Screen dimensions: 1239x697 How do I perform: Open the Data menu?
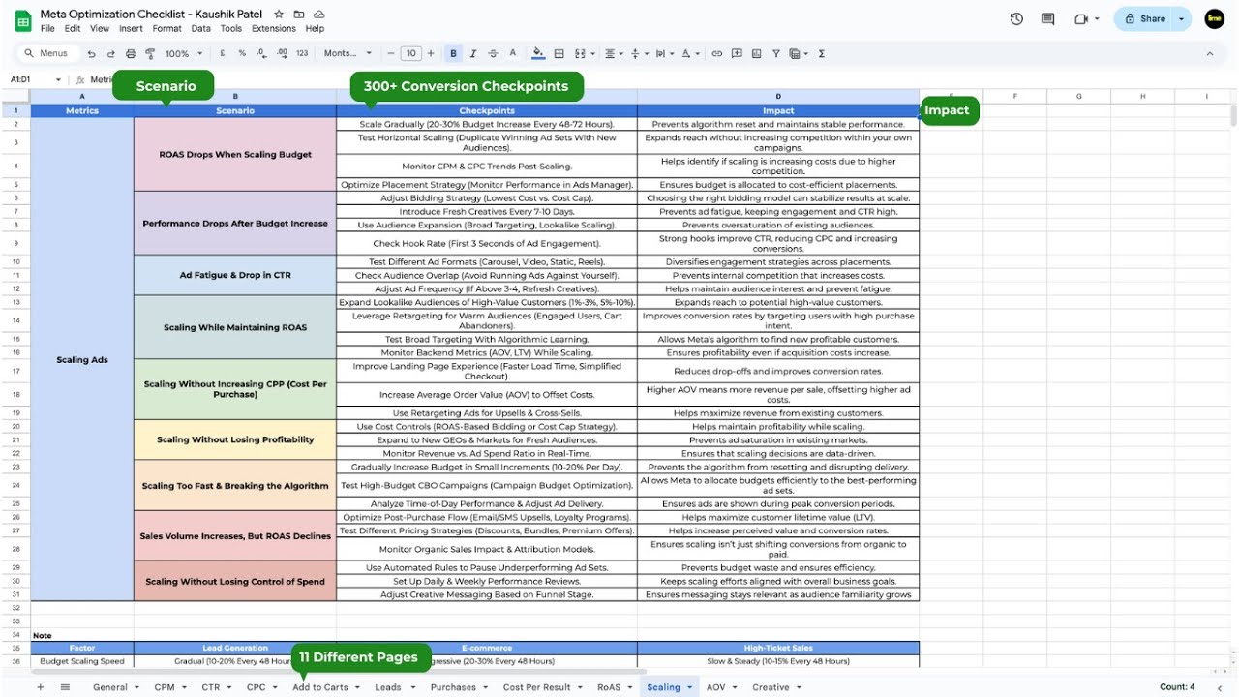(200, 29)
